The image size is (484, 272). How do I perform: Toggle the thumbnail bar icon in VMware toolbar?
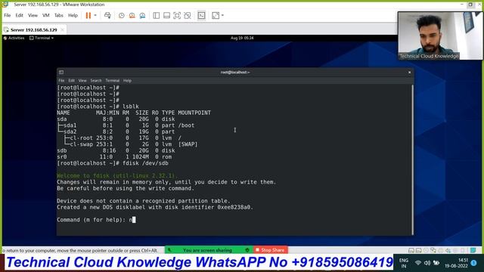[x=166, y=15]
